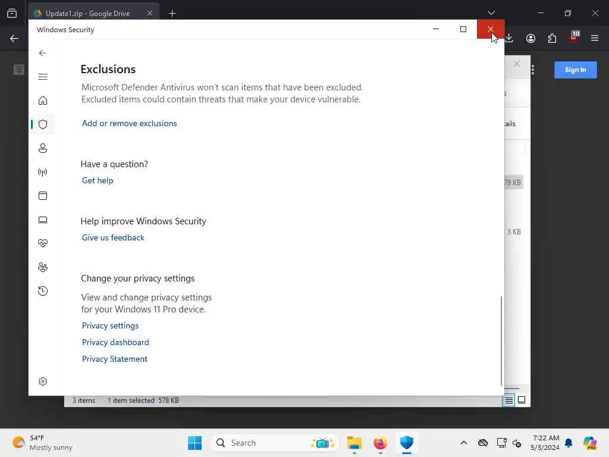Open the Home section icon
The width and height of the screenshot is (609, 457).
tap(43, 101)
